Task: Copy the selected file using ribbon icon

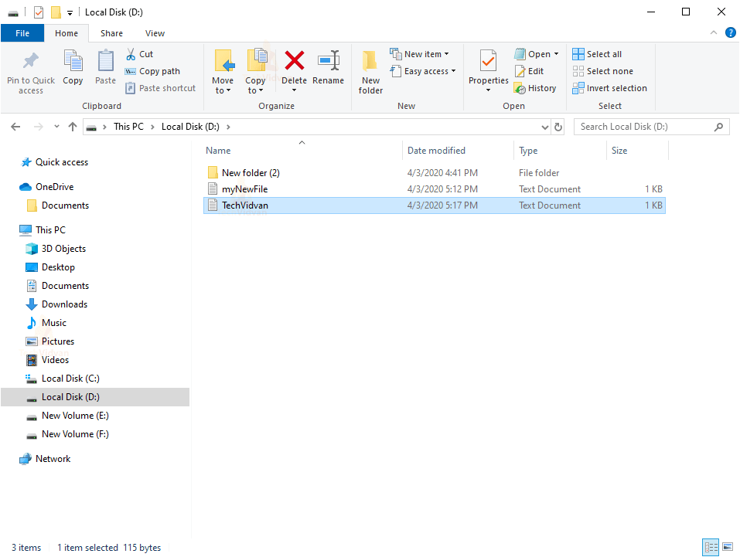Action: (73, 70)
